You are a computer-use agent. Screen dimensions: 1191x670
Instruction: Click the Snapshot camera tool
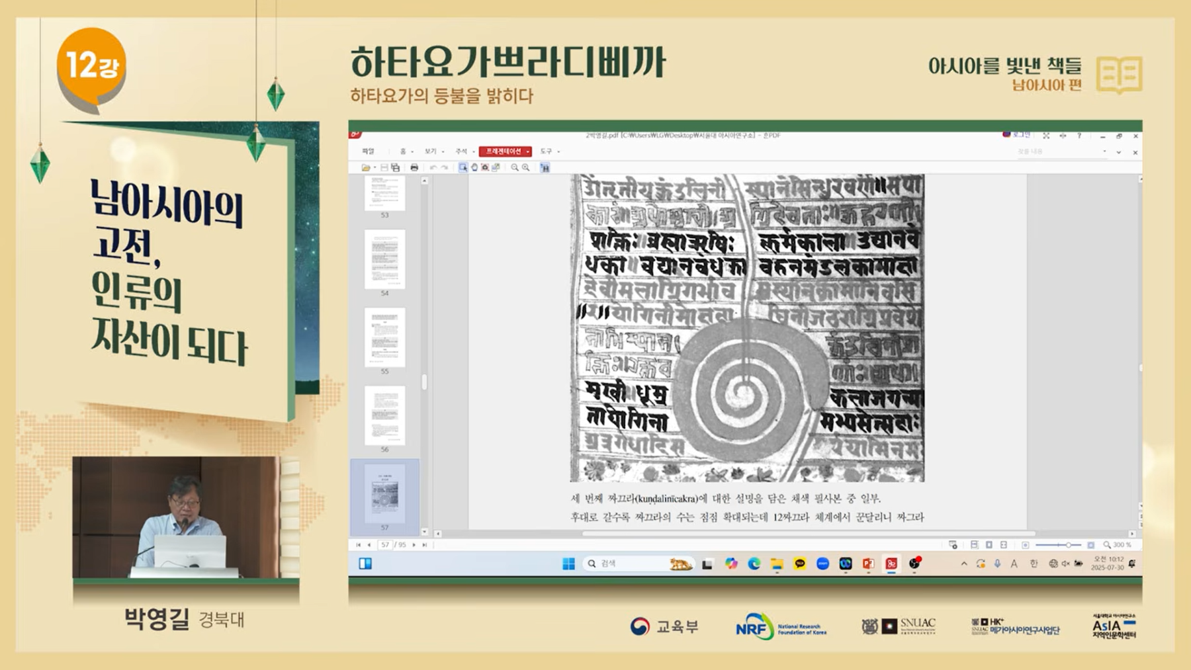pyautogui.click(x=484, y=168)
